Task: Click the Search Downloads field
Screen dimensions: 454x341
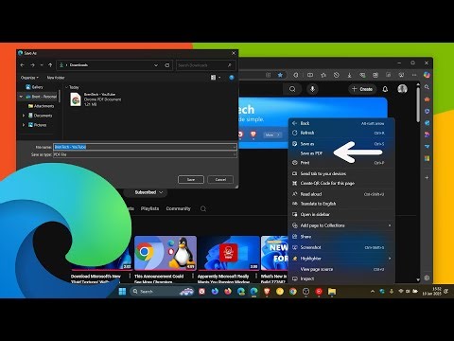Action: (x=205, y=65)
